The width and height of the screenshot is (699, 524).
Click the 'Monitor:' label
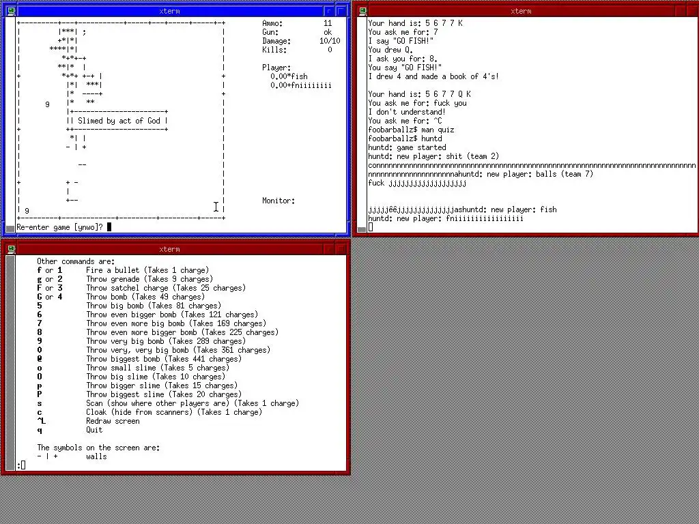point(279,201)
